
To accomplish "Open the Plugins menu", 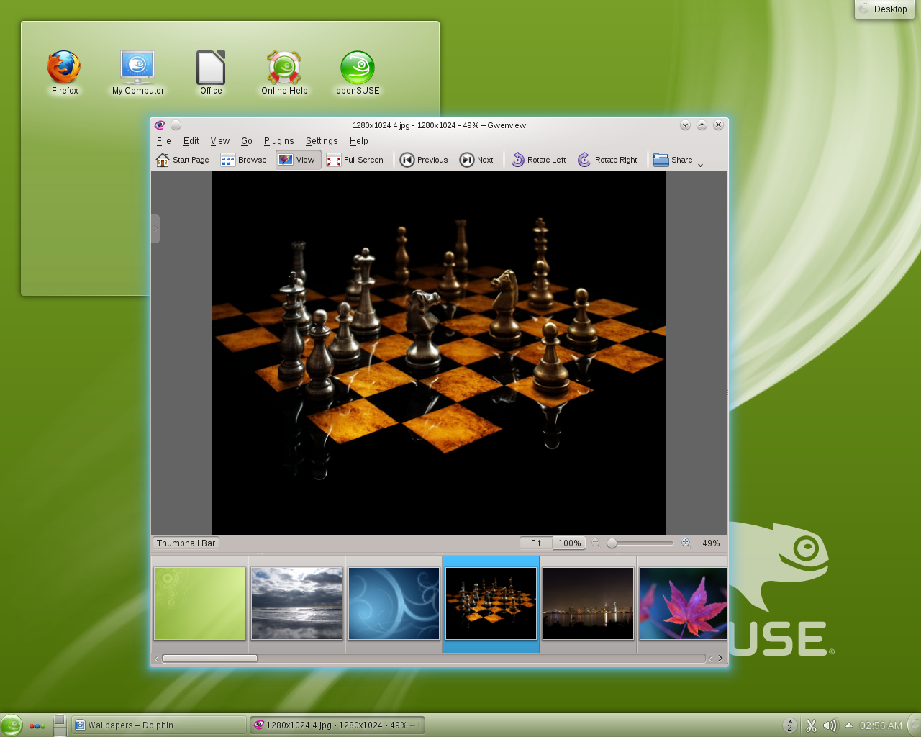I will point(279,141).
